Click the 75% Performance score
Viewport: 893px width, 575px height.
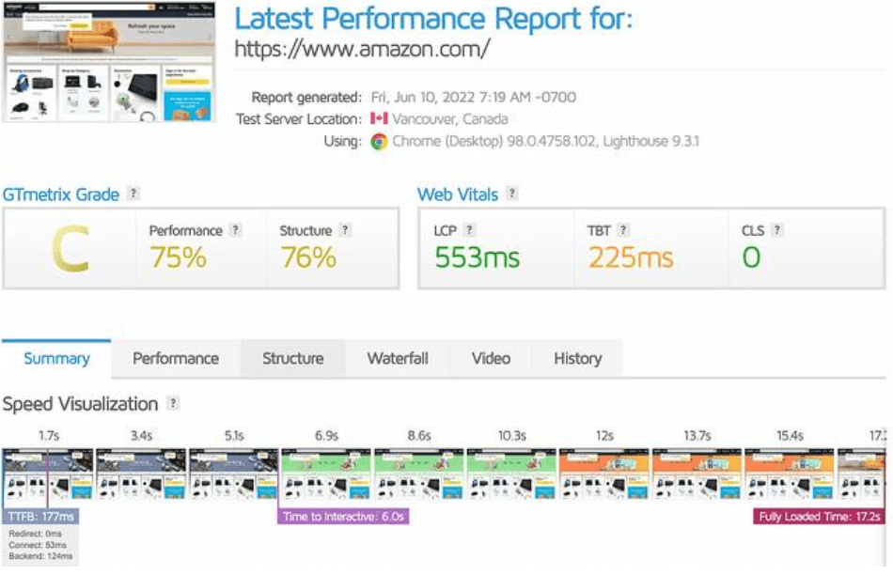pos(178,257)
